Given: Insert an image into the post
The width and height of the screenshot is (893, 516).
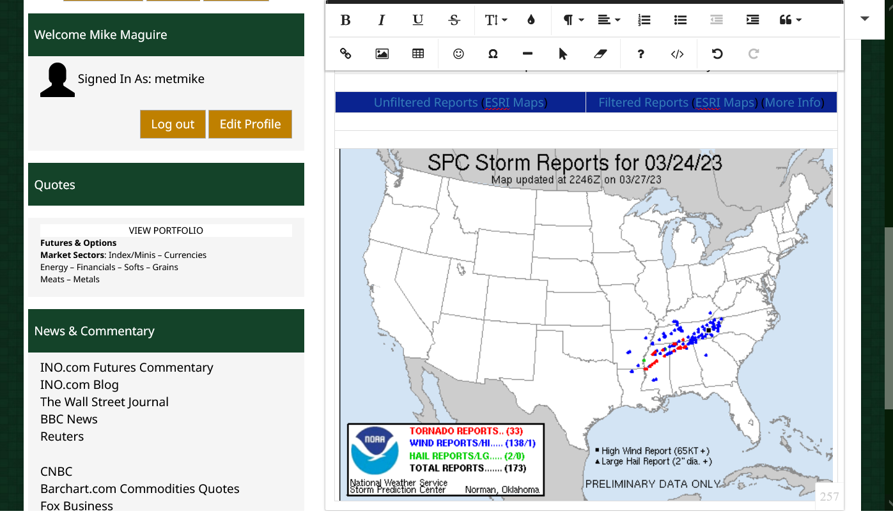Looking at the screenshot, I should [382, 54].
